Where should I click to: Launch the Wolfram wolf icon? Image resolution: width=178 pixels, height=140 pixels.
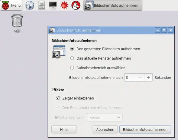pos(76,5)
